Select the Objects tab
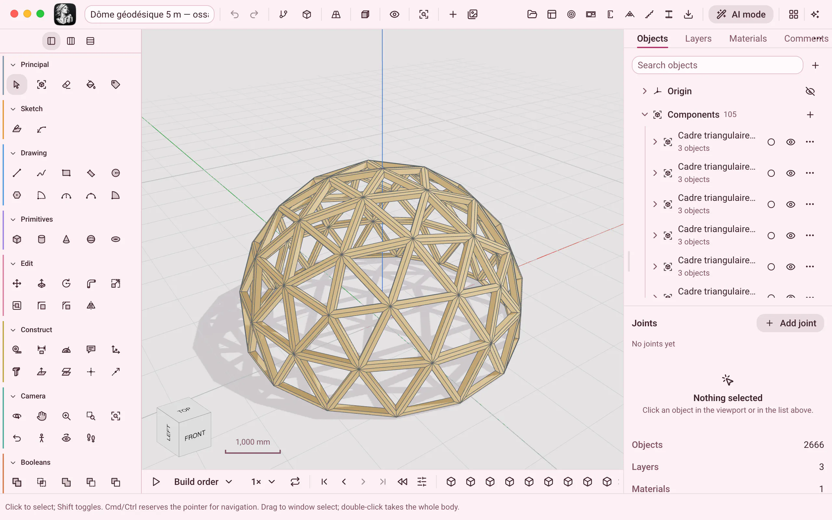Image resolution: width=832 pixels, height=520 pixels. (652, 39)
